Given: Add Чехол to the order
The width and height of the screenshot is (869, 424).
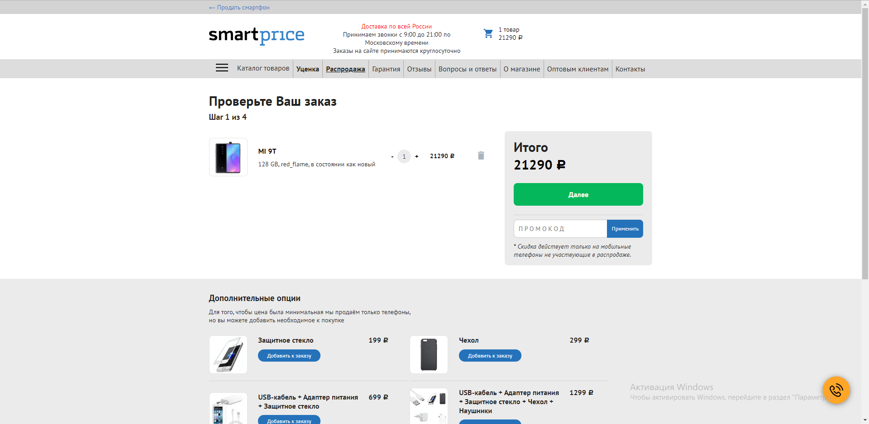Looking at the screenshot, I should pos(490,356).
